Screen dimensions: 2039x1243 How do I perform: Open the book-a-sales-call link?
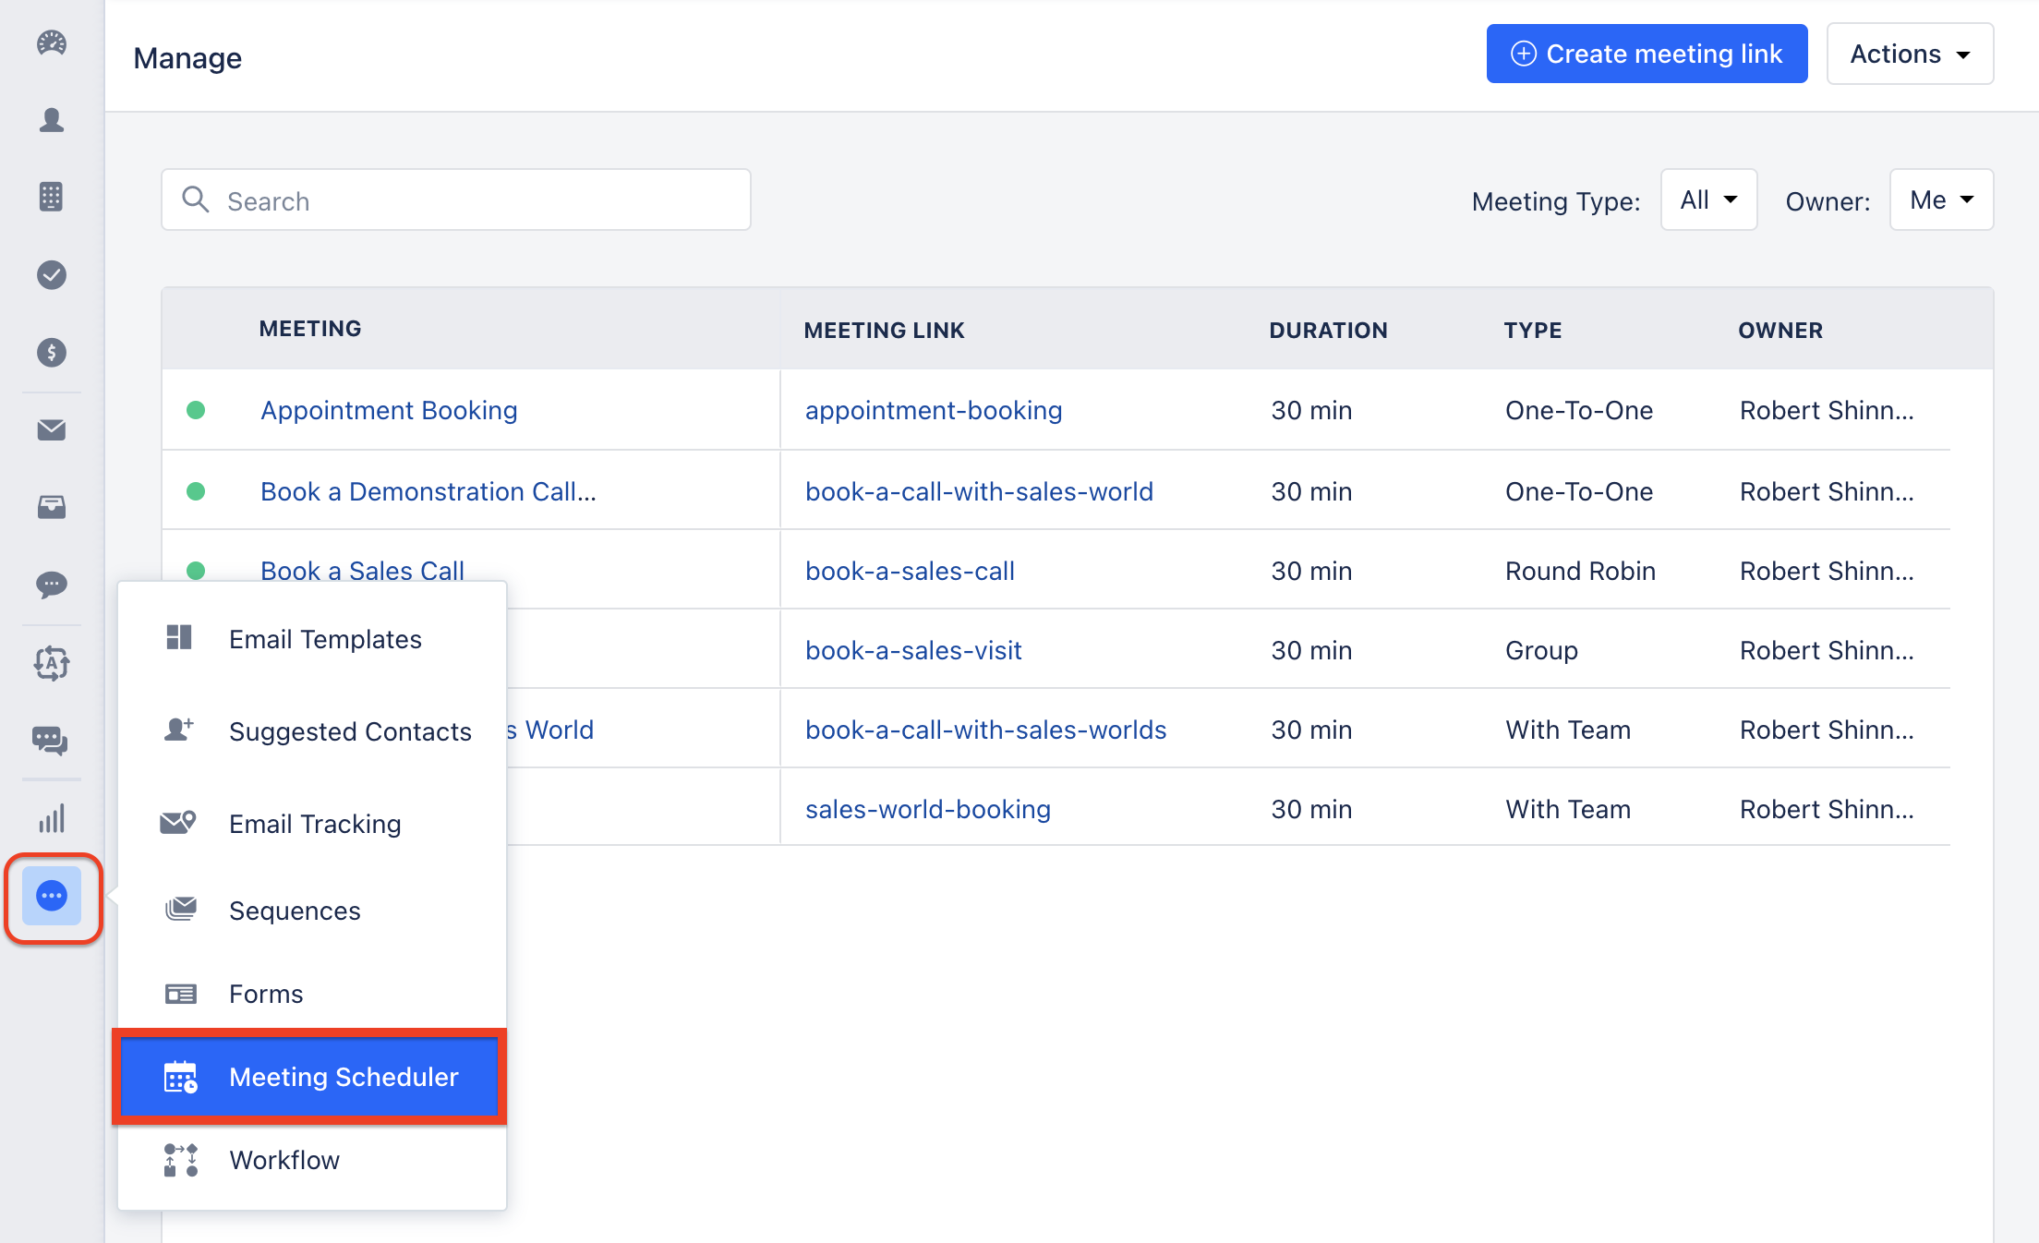point(910,571)
